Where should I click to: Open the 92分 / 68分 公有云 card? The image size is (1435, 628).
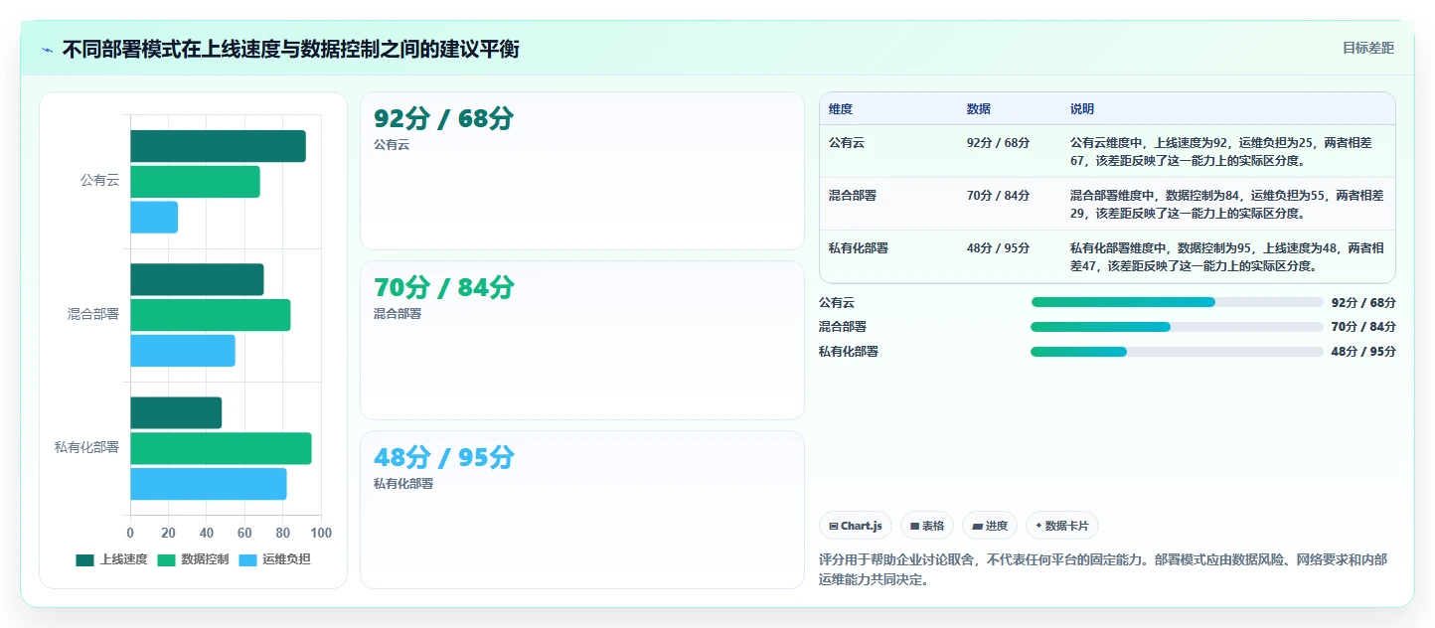(x=581, y=171)
